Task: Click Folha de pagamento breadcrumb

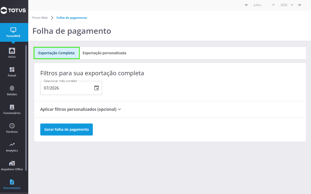Action: click(x=72, y=18)
